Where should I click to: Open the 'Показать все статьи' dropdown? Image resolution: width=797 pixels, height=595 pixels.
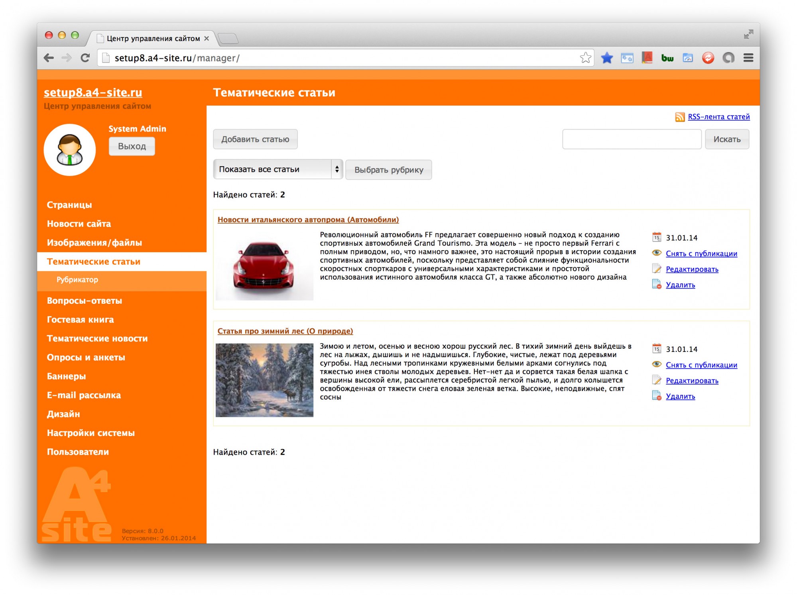coord(277,169)
